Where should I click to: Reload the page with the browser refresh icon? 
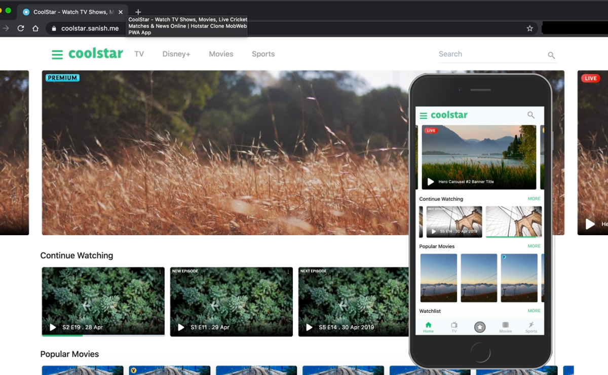(21, 28)
